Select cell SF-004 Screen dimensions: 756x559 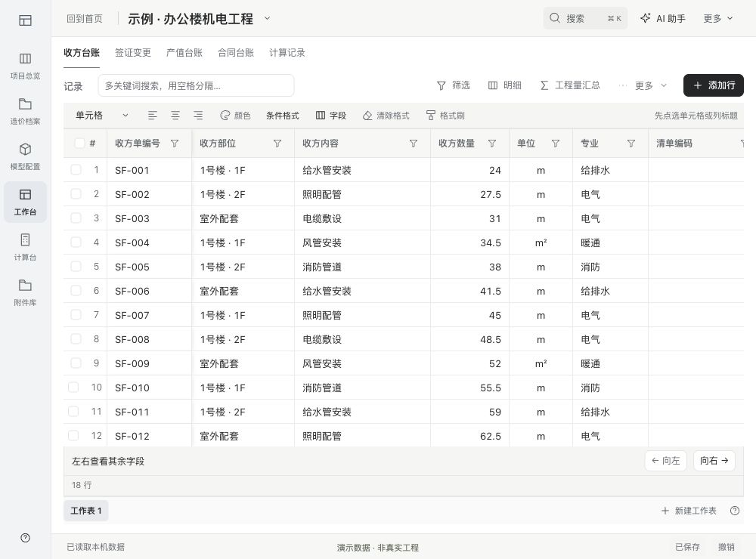(150, 242)
